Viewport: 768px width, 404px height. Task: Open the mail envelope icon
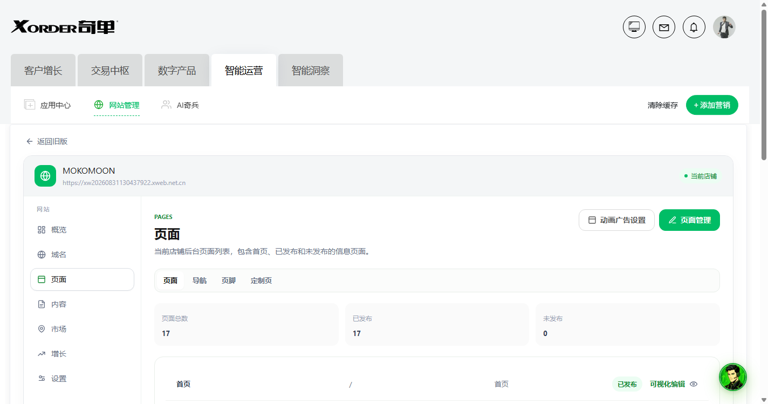click(664, 27)
